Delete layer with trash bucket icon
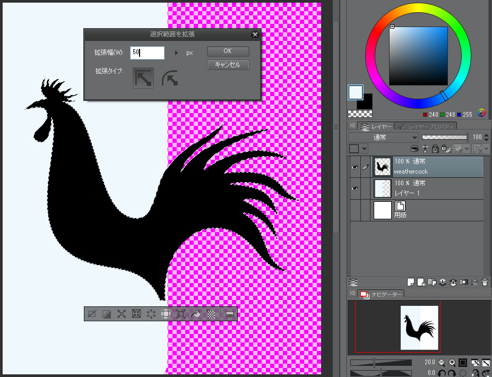 pyautogui.click(x=485, y=282)
